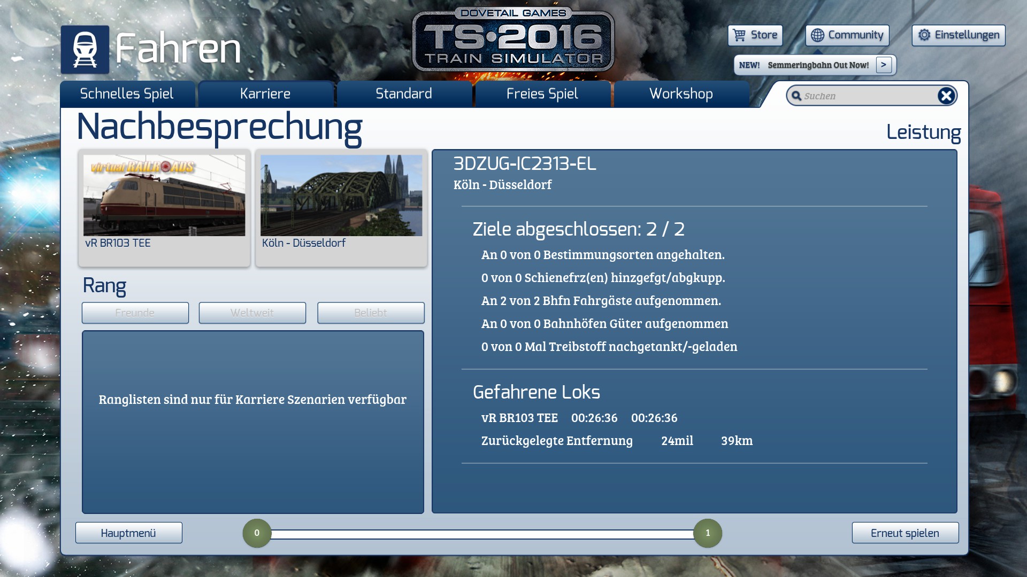The image size is (1027, 577).
Task: Open the Workshop tab
Action: (x=681, y=94)
